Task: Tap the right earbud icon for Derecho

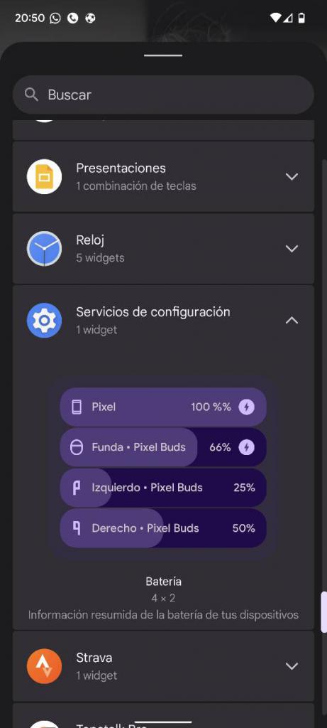Action: 77,528
